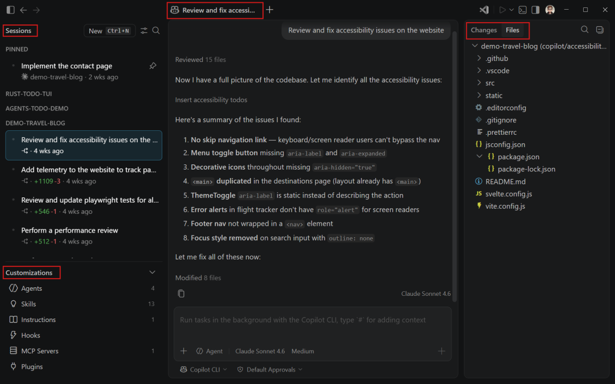Search sessions with magnifier icon
The width and height of the screenshot is (615, 384).
[156, 31]
